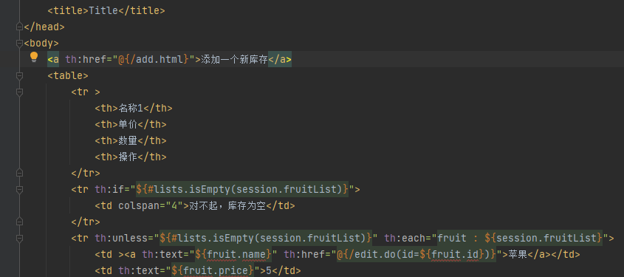
Task: Fold the first <tr > header row
Action: click(x=19, y=92)
